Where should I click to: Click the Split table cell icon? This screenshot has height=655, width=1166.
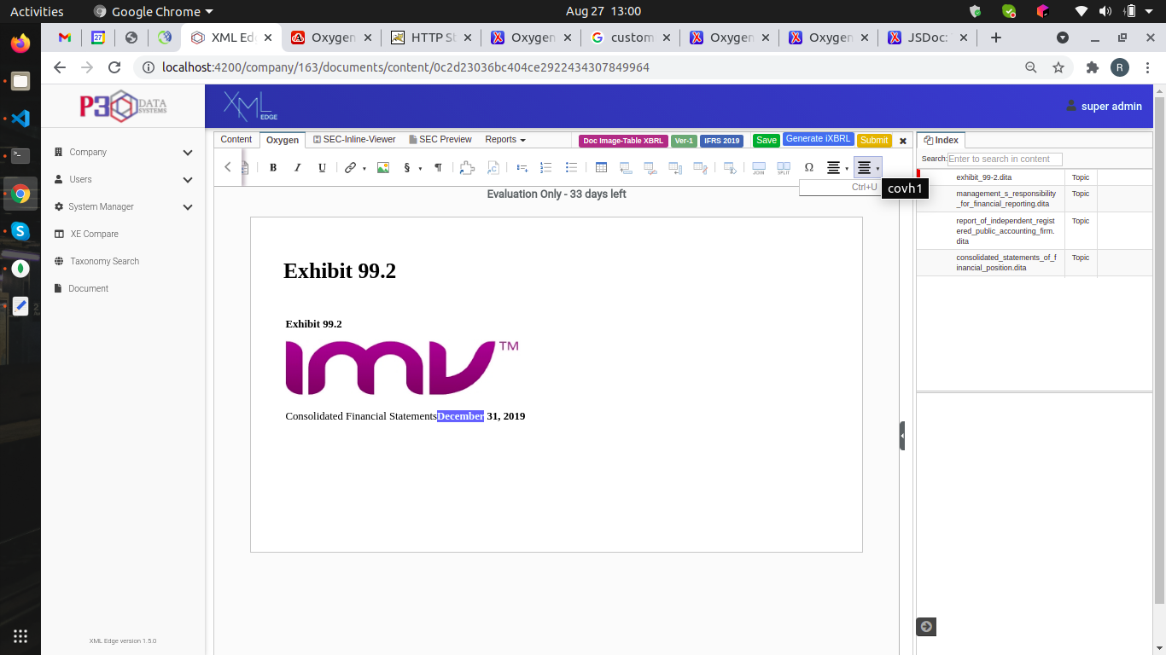pos(784,168)
